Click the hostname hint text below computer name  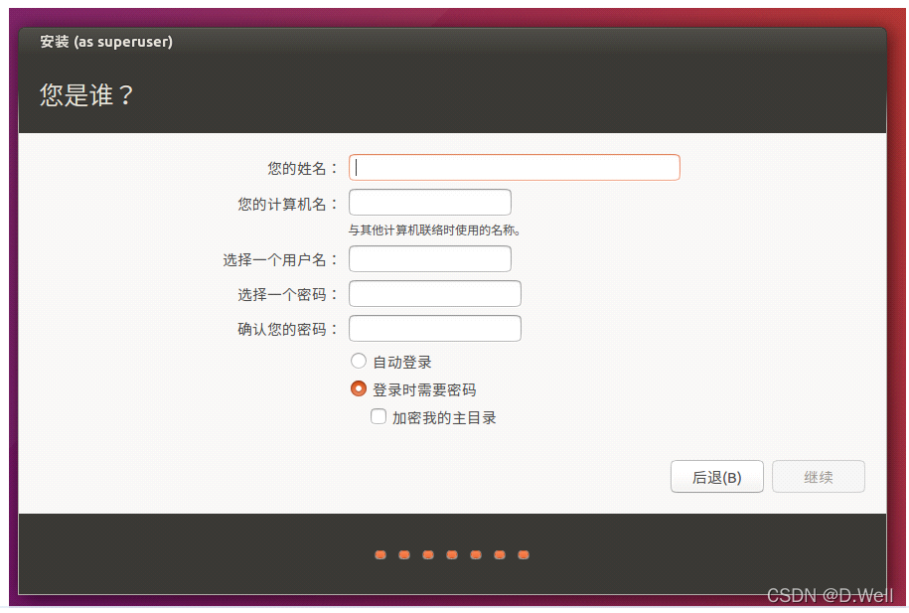coord(429,229)
